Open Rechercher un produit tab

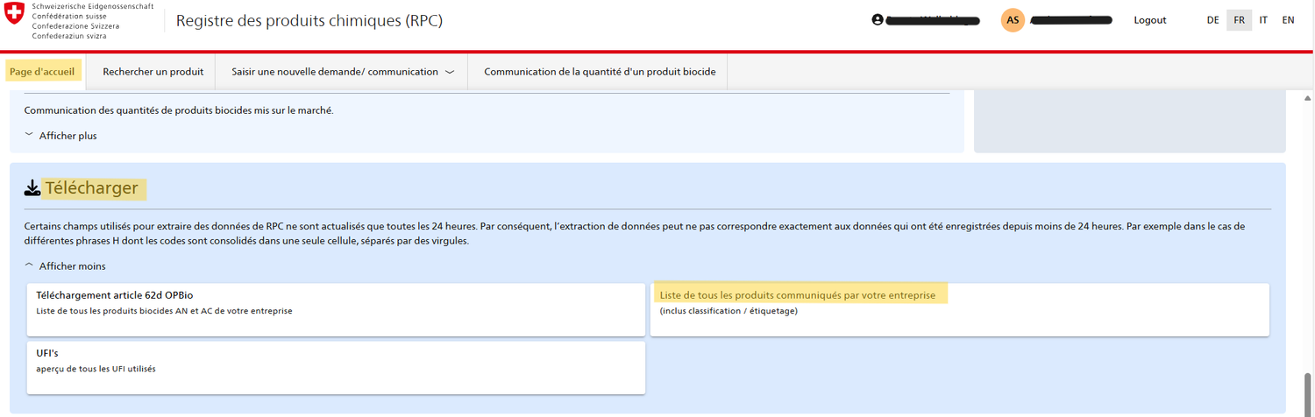click(153, 72)
